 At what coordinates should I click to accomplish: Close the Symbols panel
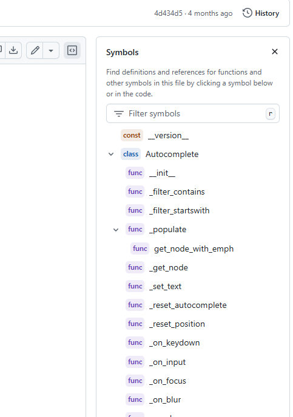(275, 52)
